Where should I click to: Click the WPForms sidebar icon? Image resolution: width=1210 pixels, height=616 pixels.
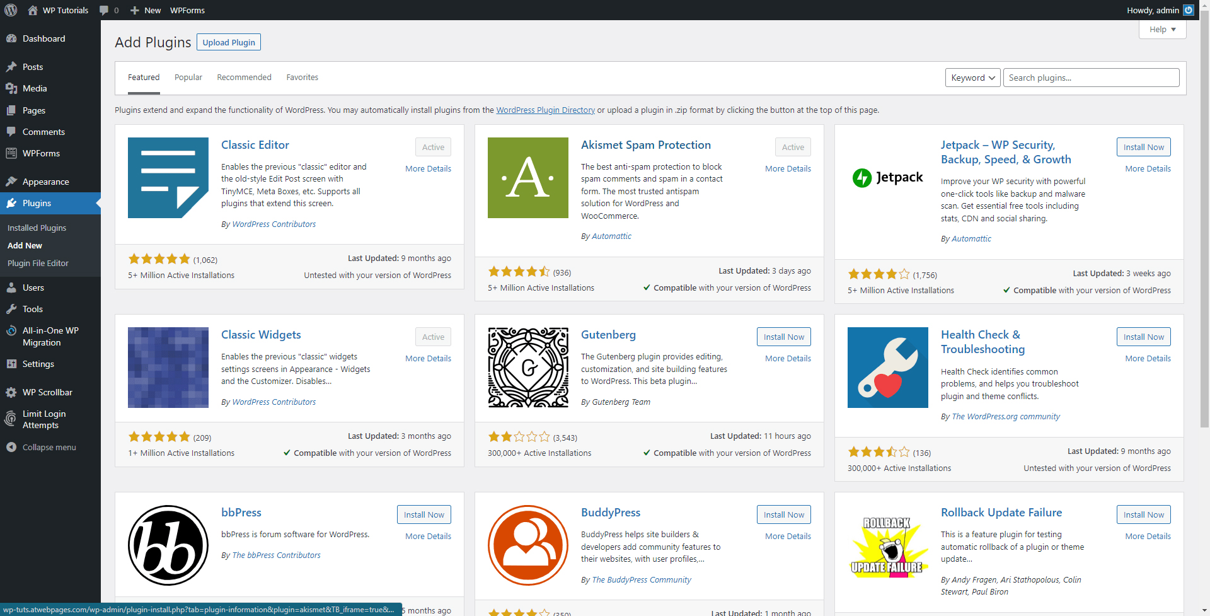pos(11,153)
